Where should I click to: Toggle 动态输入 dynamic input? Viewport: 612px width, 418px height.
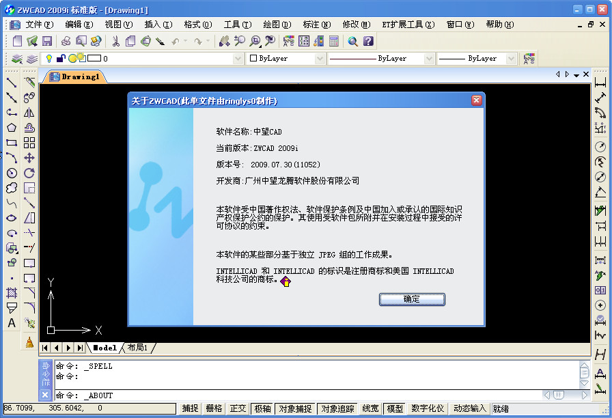pyautogui.click(x=469, y=408)
